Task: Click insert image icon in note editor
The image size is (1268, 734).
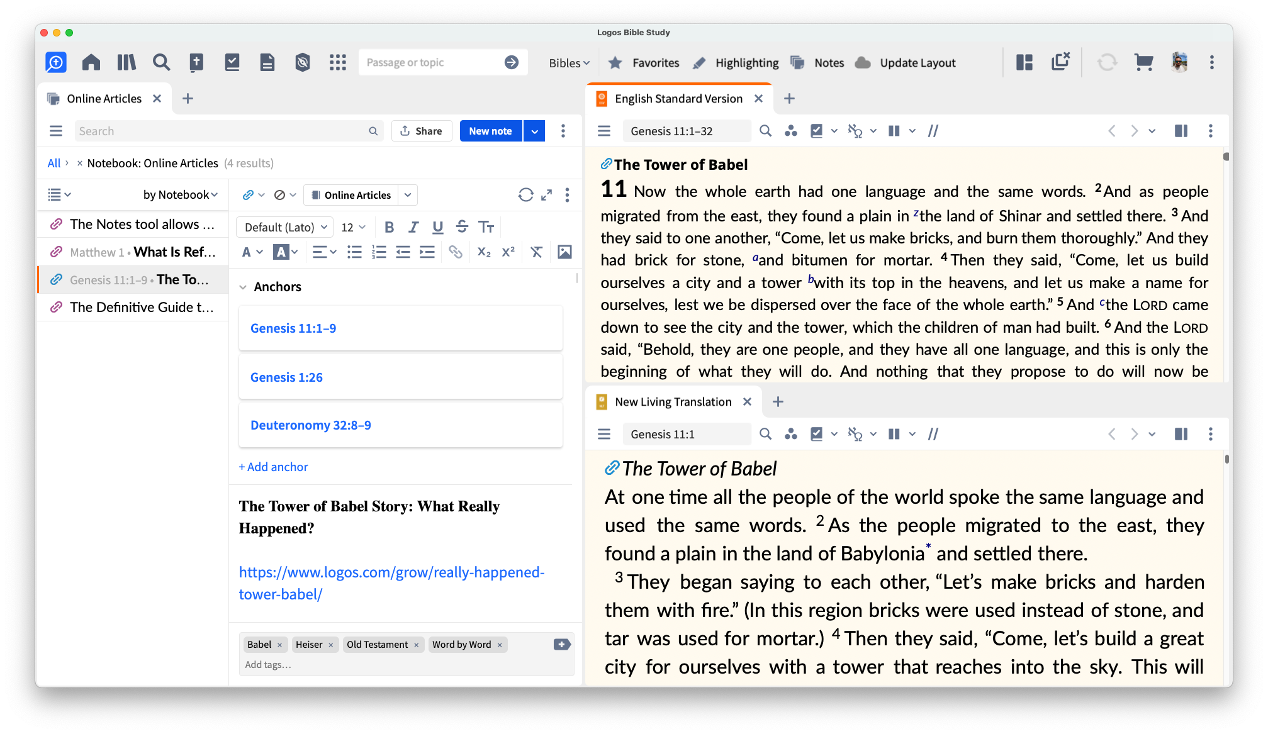Action: click(564, 252)
